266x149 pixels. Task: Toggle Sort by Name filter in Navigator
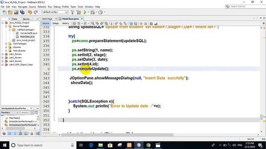(x=38, y=133)
